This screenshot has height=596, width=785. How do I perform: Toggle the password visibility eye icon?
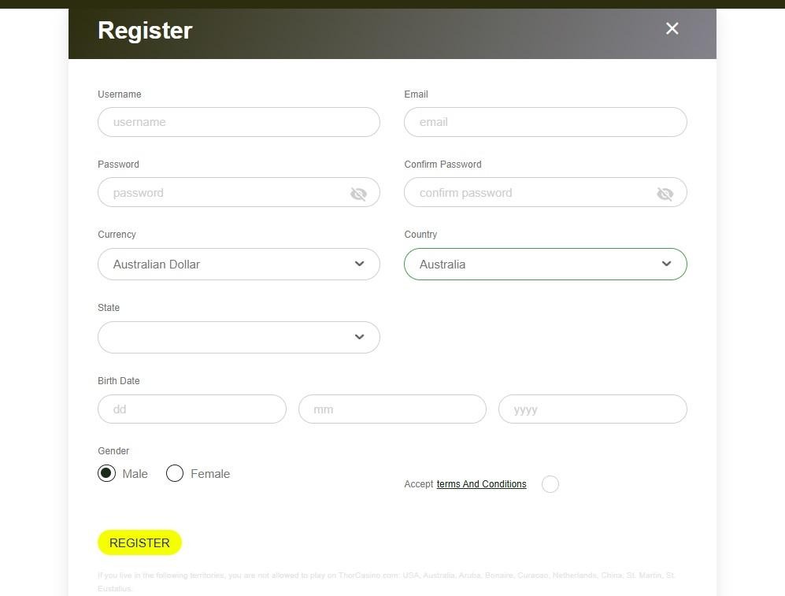coord(359,193)
